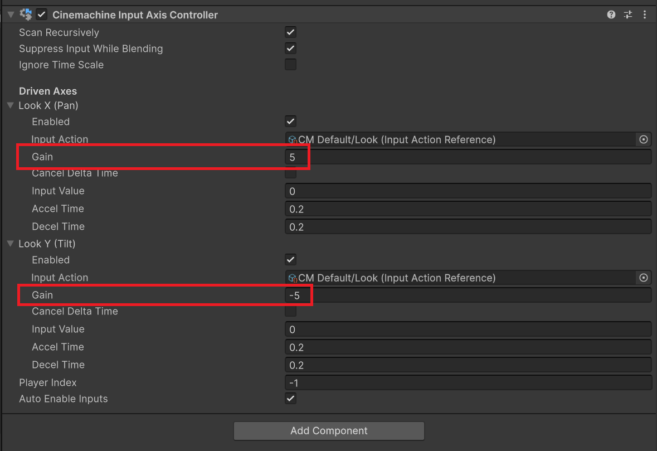Viewport: 657px width, 451px height.
Task: Toggle Scan Recursively checkbox
Action: pyautogui.click(x=290, y=32)
